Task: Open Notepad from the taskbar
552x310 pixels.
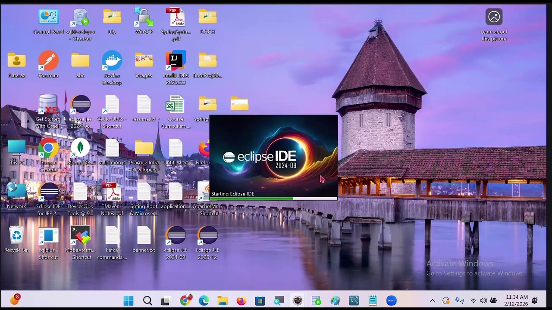Action: point(373,301)
